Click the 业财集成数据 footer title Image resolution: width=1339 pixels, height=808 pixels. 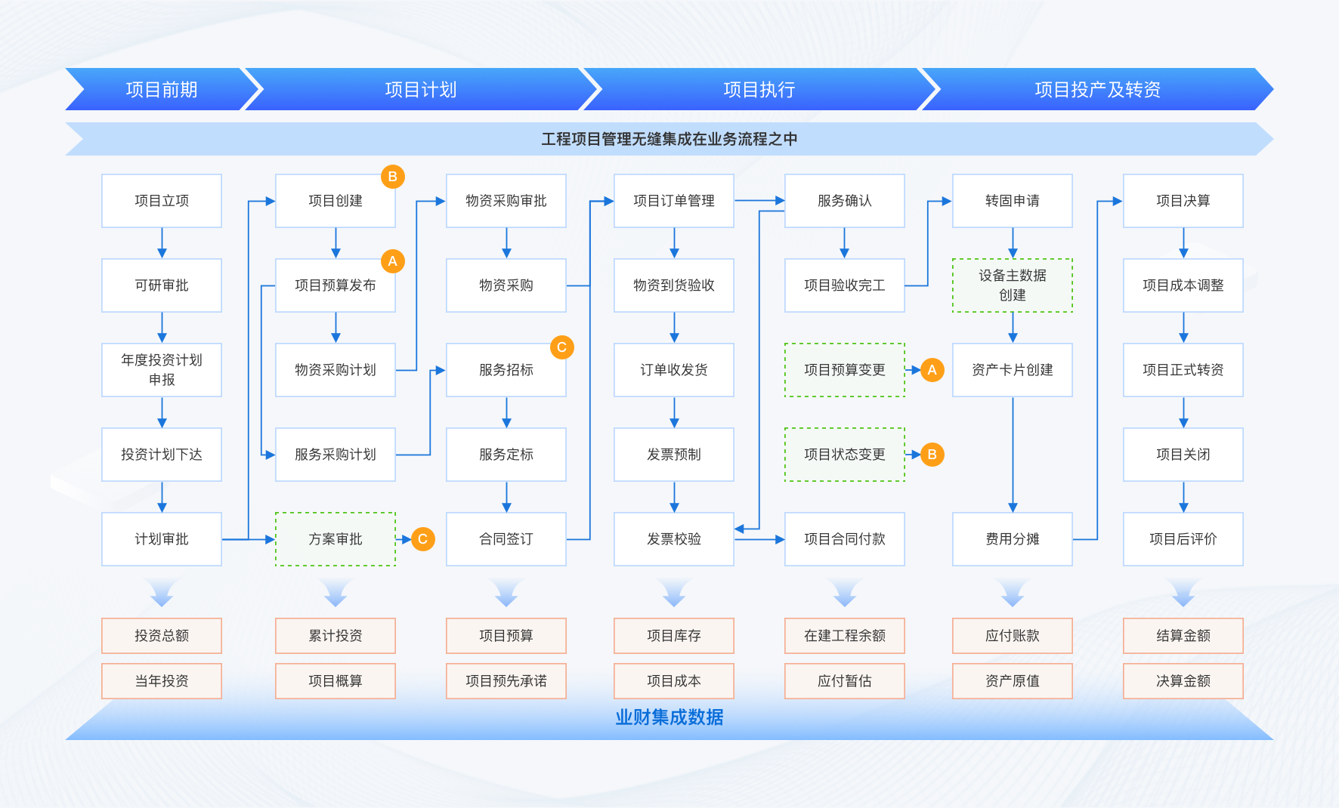tap(669, 717)
